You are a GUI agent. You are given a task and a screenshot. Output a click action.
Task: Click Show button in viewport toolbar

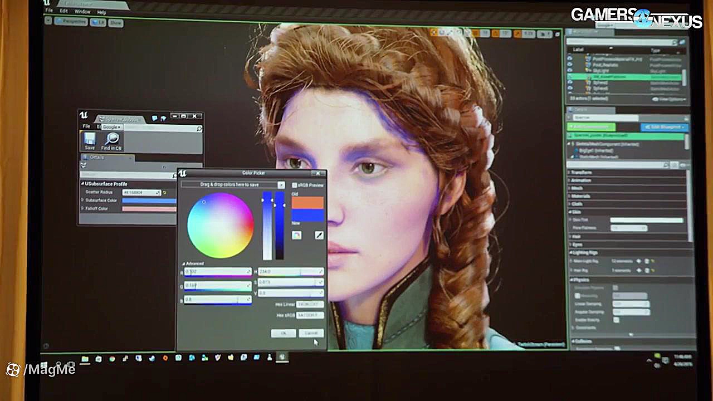[x=115, y=23]
